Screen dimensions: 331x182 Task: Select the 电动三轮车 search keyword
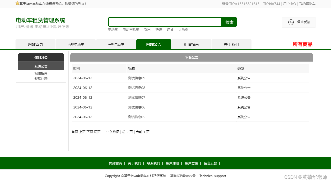click(x=131, y=29)
